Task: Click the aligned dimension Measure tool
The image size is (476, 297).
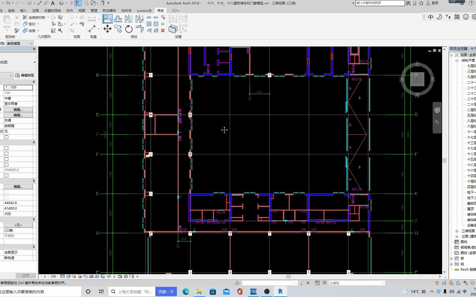Action: pyautogui.click(x=92, y=29)
